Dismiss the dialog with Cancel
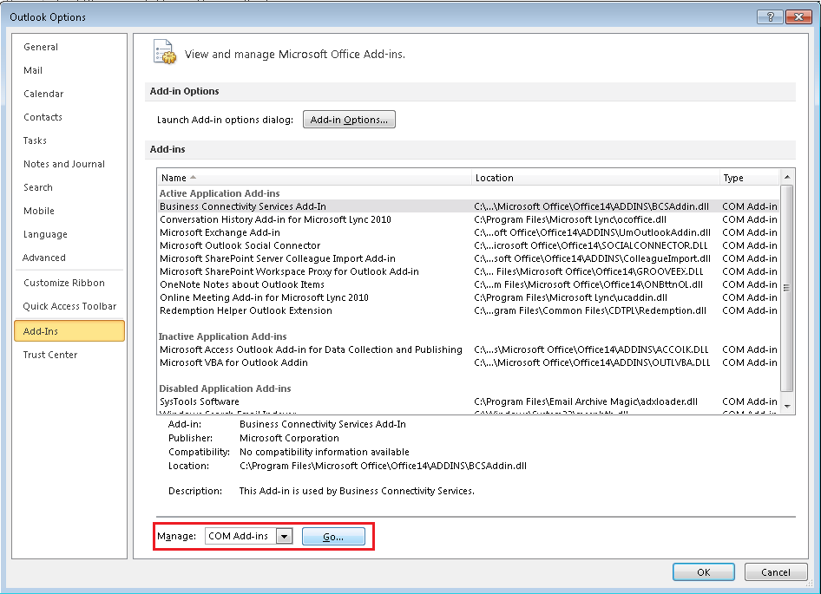 click(776, 572)
